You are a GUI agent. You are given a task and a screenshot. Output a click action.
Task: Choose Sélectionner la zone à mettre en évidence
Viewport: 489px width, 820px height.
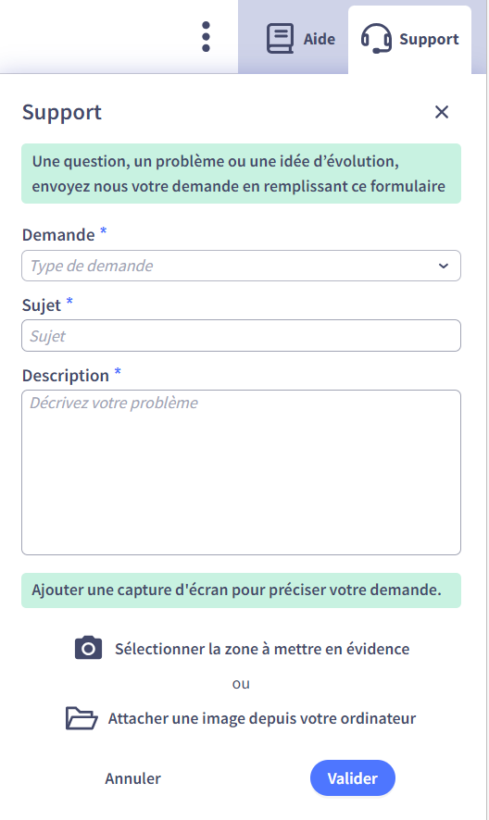click(262, 649)
